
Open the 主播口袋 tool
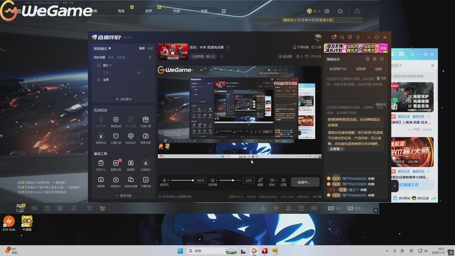pos(116,138)
